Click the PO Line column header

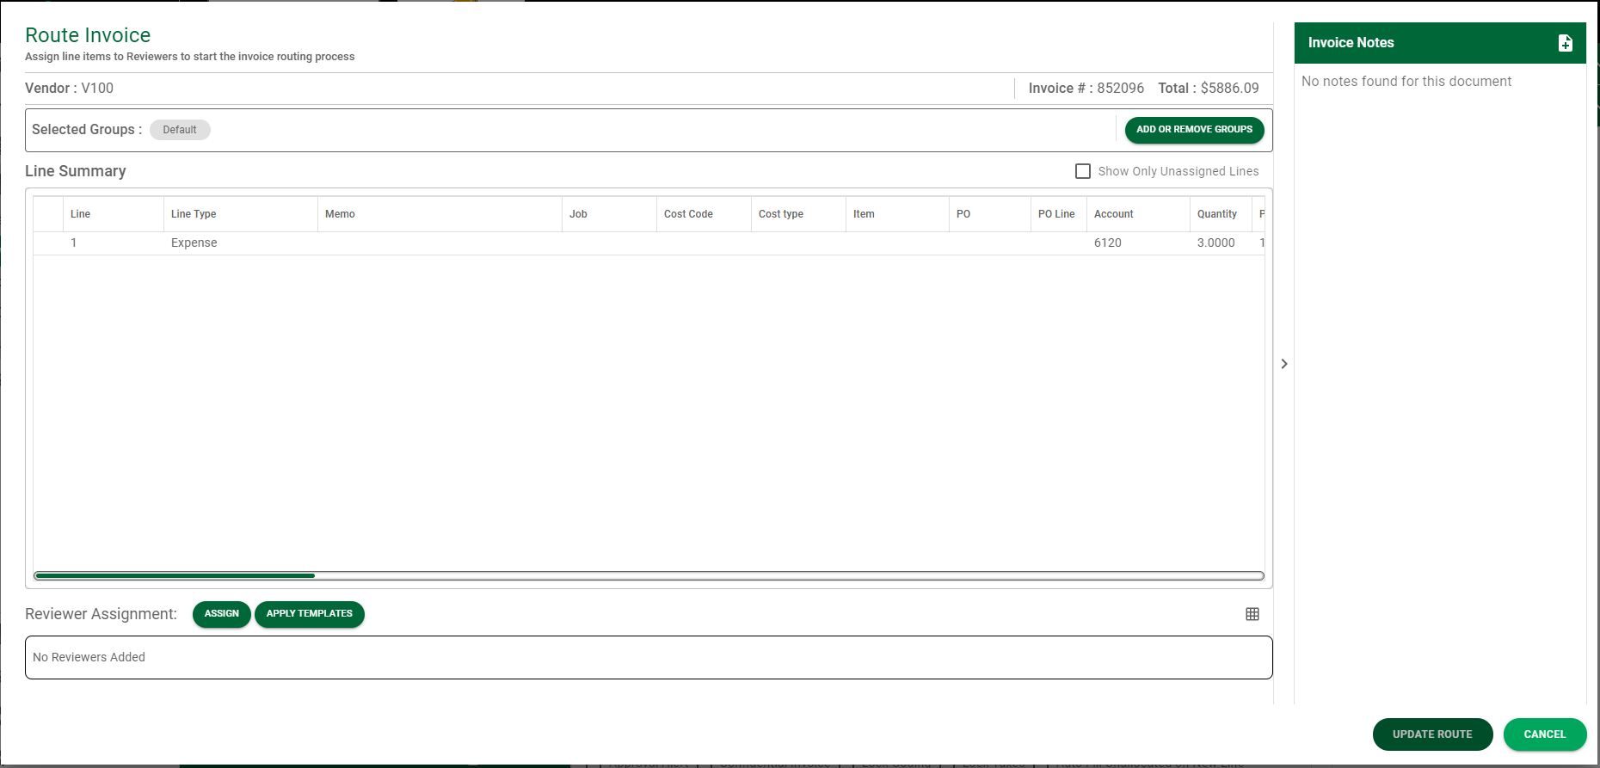(x=1059, y=214)
